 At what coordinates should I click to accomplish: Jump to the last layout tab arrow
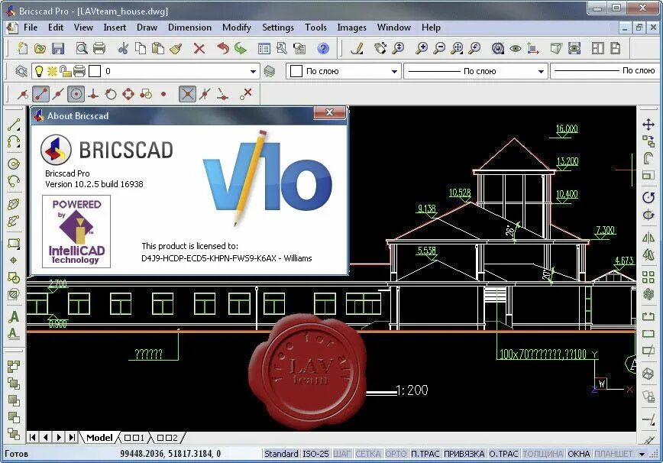coord(72,437)
